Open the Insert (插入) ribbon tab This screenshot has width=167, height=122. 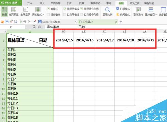42,3
